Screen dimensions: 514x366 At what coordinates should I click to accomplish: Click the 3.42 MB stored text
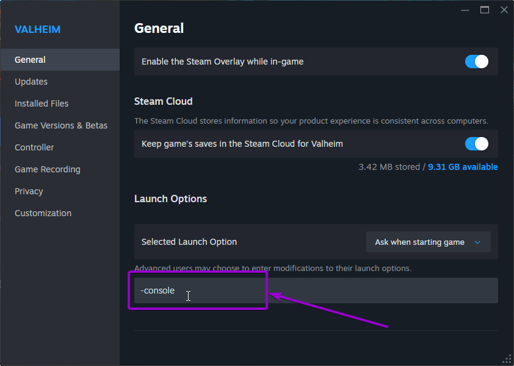[x=389, y=167]
